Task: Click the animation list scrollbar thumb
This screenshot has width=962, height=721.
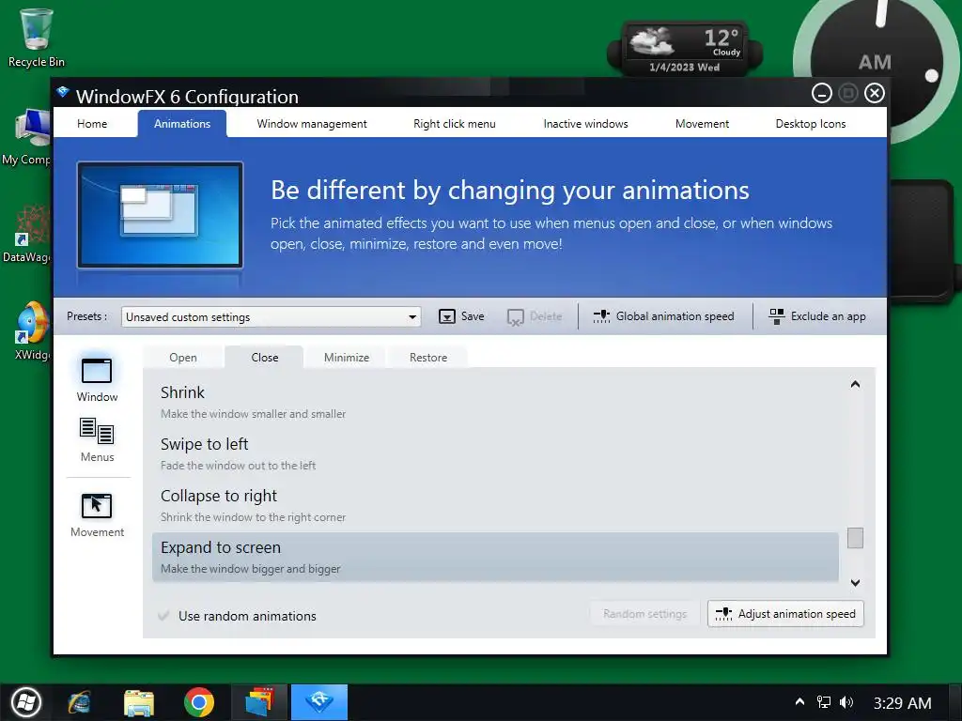Action: [x=855, y=538]
